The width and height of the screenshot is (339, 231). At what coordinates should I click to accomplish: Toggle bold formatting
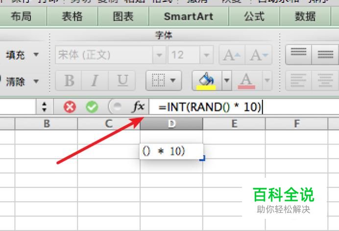click(69, 81)
